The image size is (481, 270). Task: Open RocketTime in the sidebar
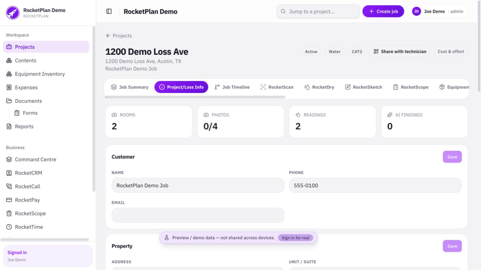pos(46,227)
